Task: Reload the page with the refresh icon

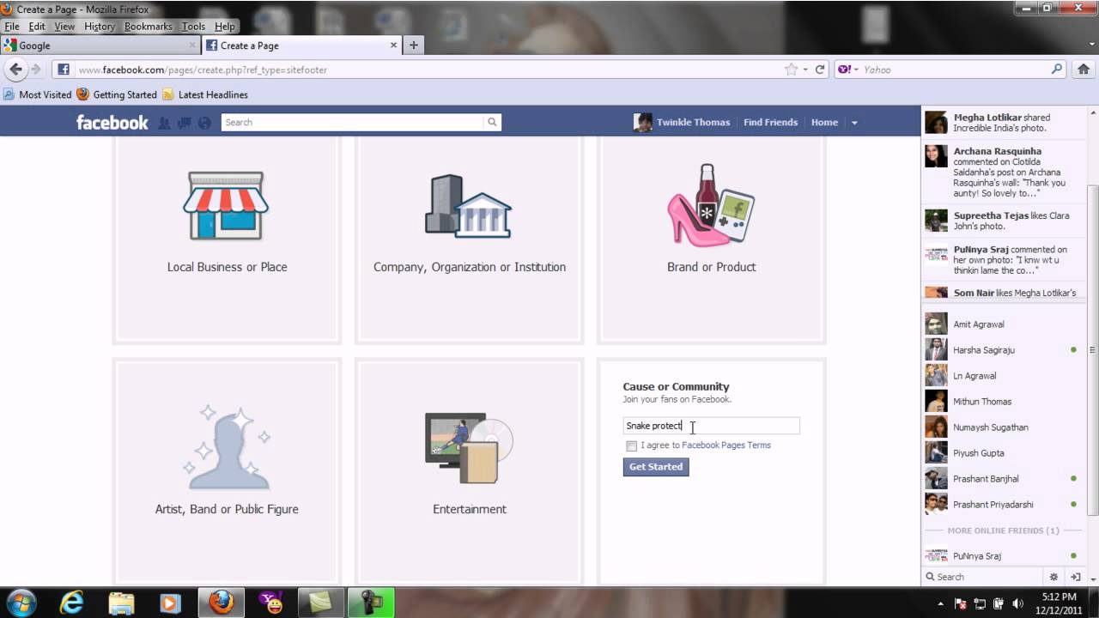Action: click(820, 70)
